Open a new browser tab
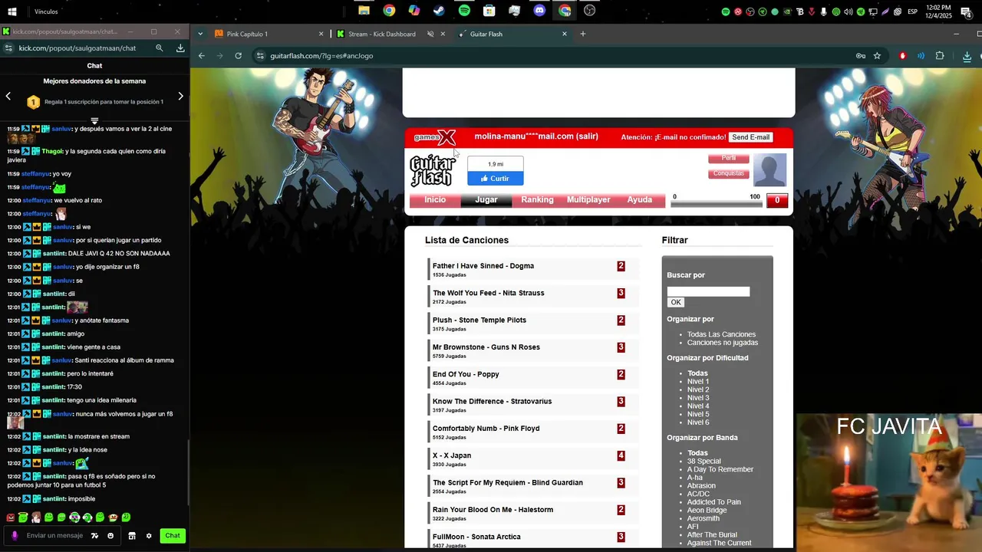 pos(583,34)
